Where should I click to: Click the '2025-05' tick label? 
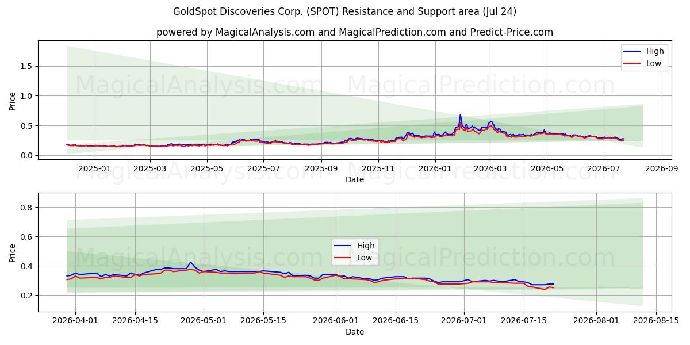click(206, 168)
